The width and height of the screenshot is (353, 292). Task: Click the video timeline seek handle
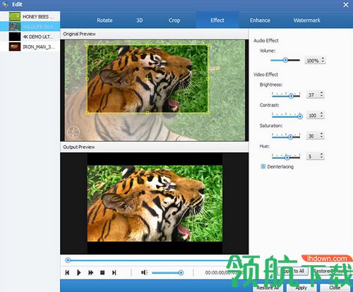(x=68, y=260)
